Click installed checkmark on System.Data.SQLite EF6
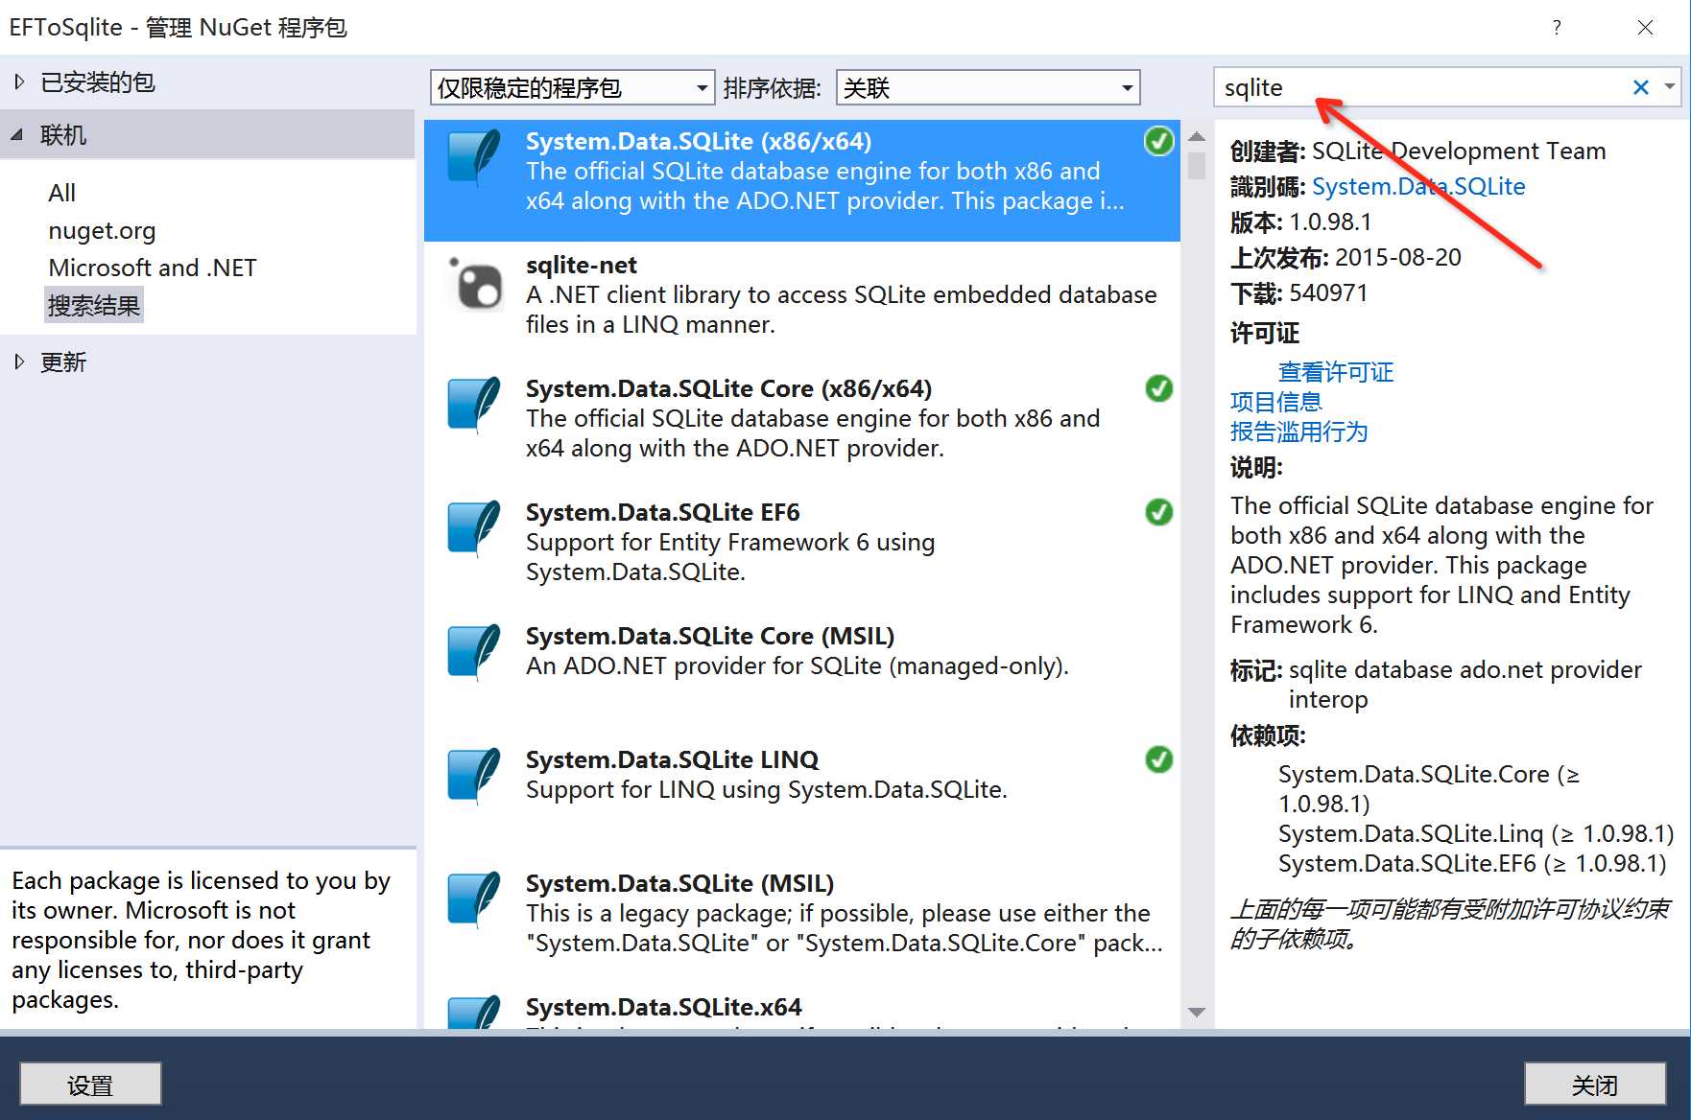The width and height of the screenshot is (1691, 1120). (1159, 512)
